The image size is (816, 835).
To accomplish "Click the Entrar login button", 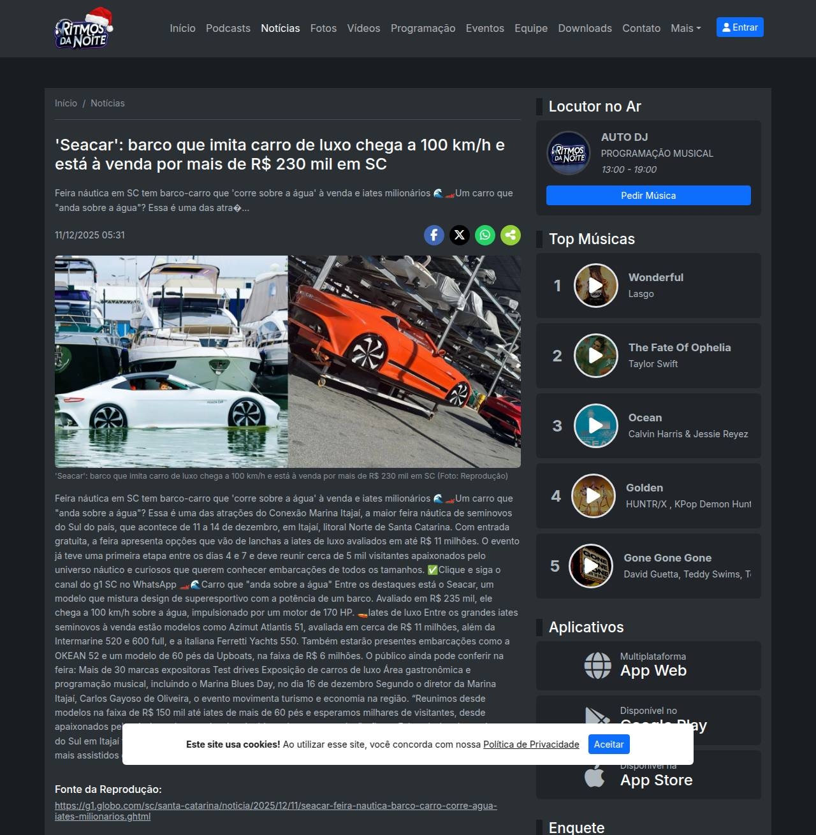I will pos(739,27).
